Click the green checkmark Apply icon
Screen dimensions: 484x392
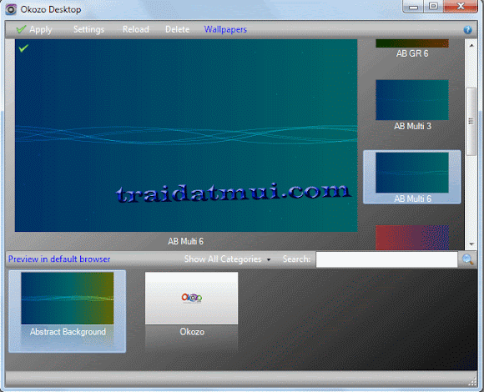21,29
